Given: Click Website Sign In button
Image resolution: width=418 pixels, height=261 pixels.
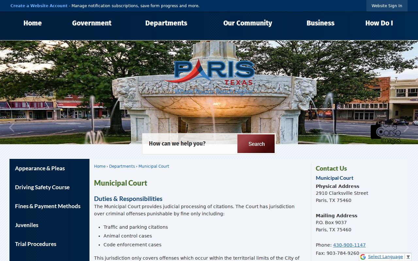Looking at the screenshot, I should (x=387, y=6).
